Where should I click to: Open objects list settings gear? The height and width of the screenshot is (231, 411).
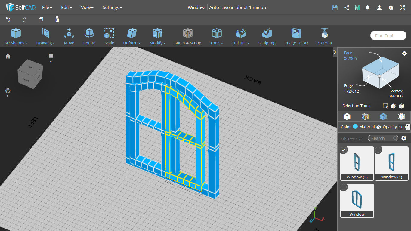coord(404,138)
